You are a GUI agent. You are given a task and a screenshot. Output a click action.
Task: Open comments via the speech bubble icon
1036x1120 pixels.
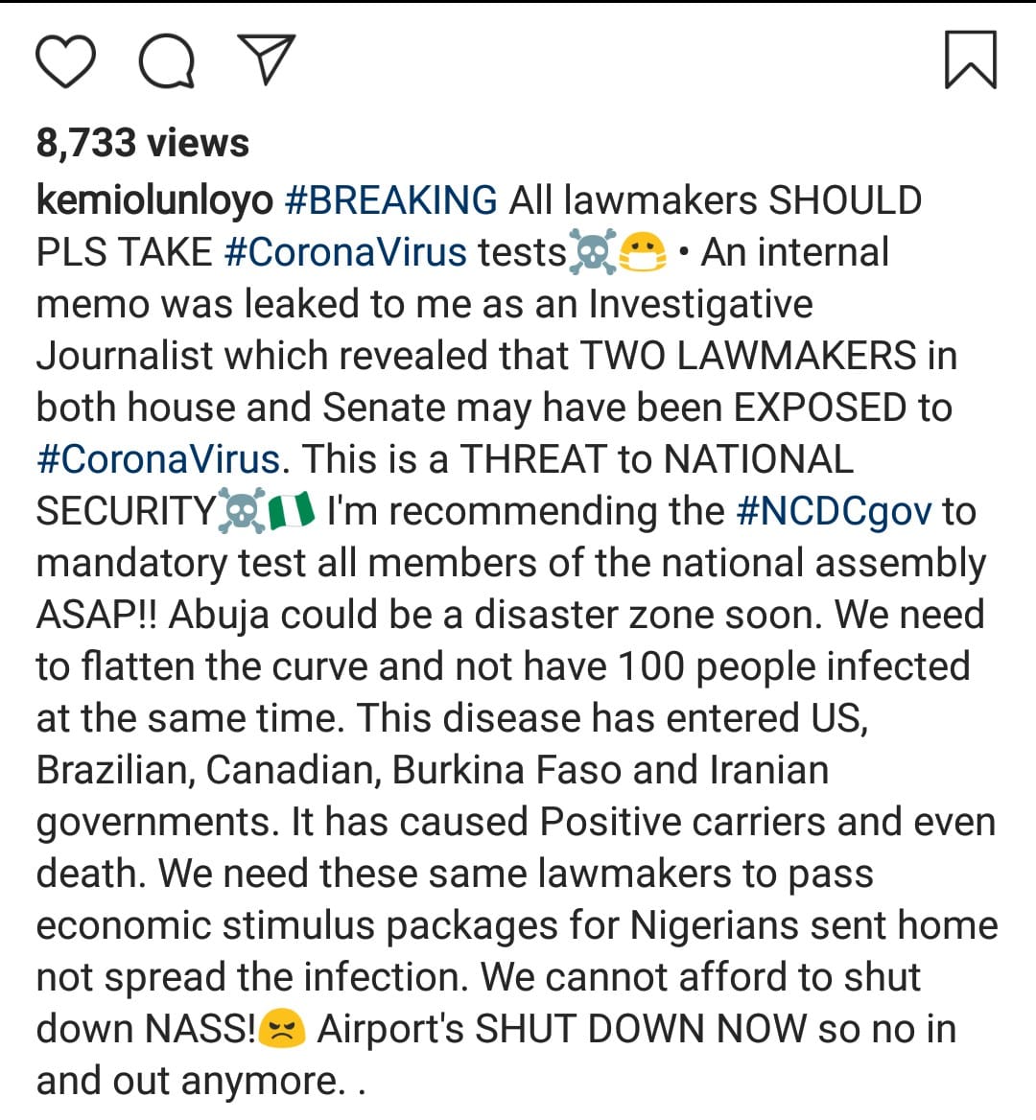pyautogui.click(x=168, y=59)
